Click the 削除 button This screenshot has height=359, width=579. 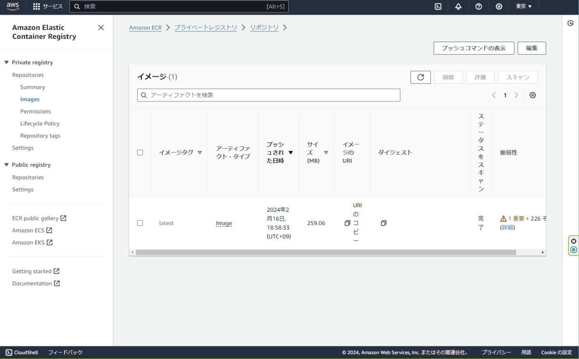[x=448, y=77]
